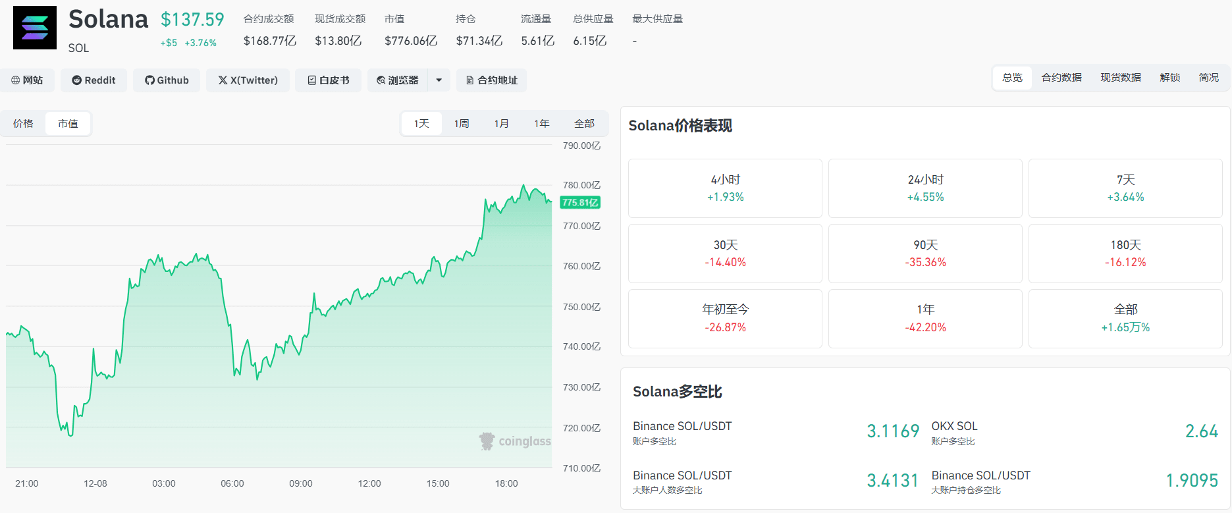Click the 合约地址 contract address button

coord(491,80)
